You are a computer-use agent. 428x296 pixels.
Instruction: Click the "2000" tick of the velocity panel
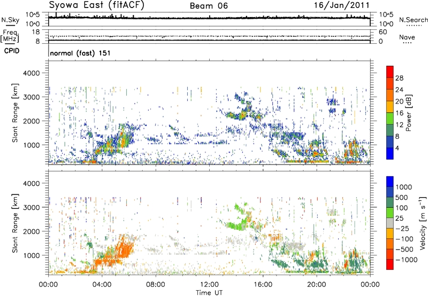tap(32, 231)
